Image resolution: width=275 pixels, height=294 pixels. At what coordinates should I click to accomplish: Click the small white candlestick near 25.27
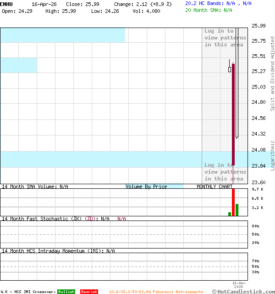point(230,69)
